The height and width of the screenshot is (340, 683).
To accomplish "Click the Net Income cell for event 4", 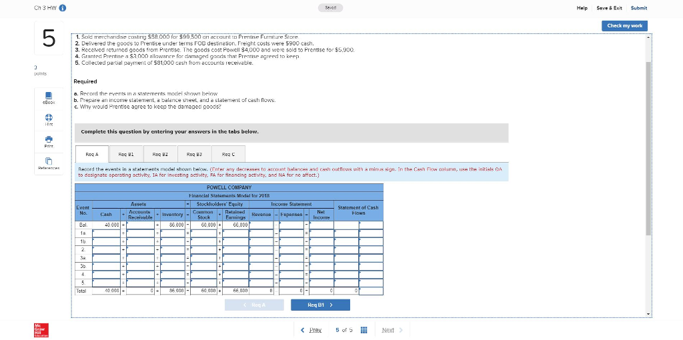I will (x=321, y=275).
